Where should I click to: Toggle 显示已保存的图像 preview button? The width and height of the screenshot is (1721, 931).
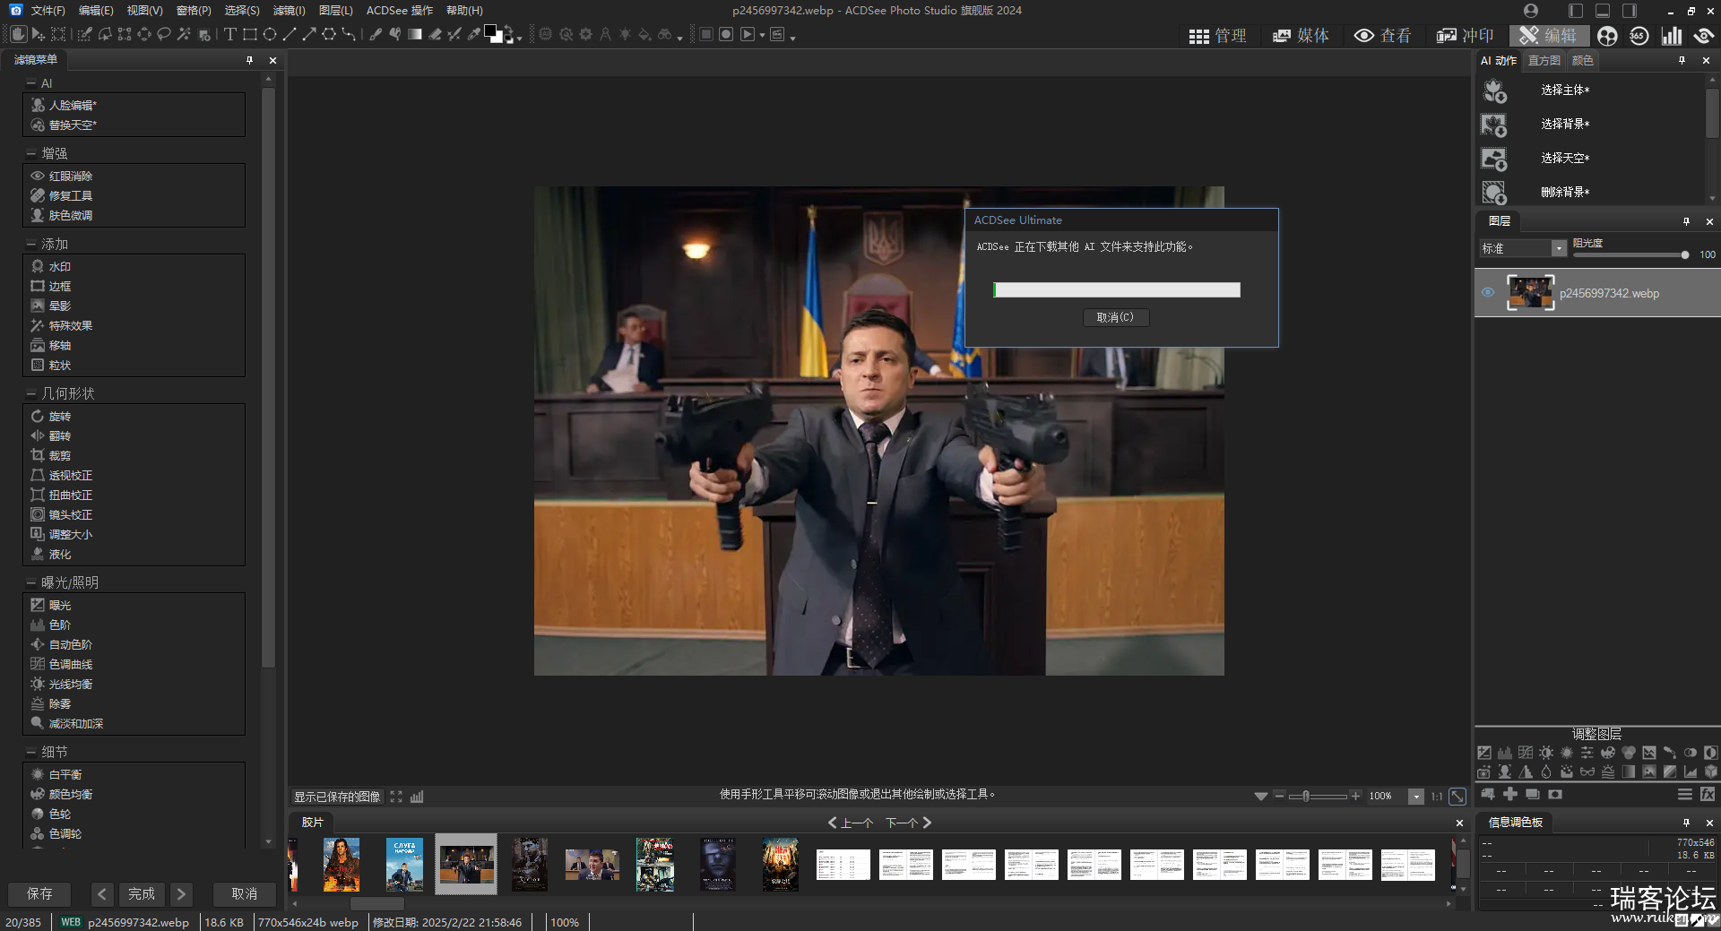pos(337,796)
